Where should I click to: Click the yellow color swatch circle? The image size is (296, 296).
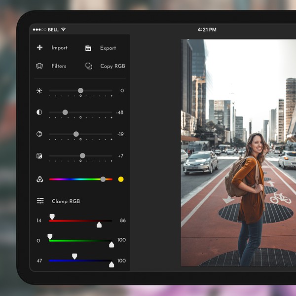(x=121, y=180)
